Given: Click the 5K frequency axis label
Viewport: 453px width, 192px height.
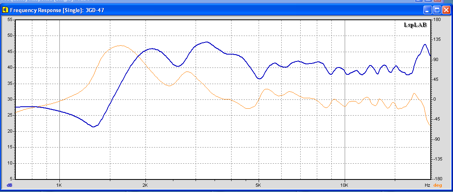Looking at the screenshot, I should 259,185.
